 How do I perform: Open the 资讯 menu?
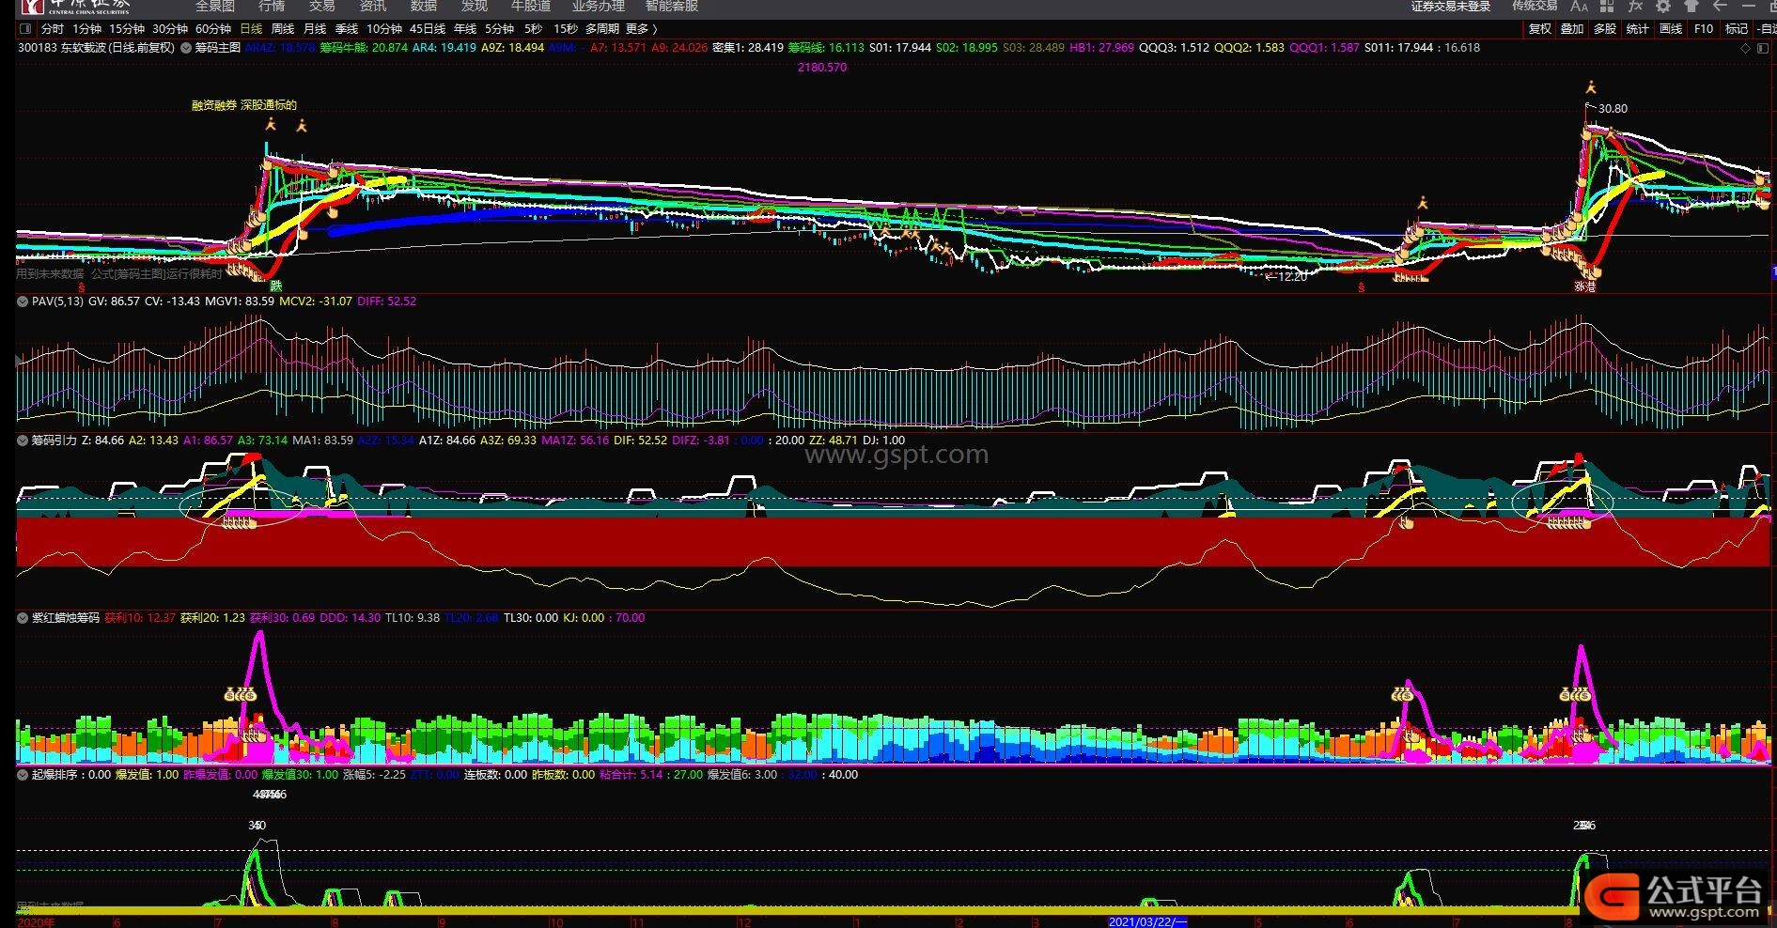coord(373,7)
